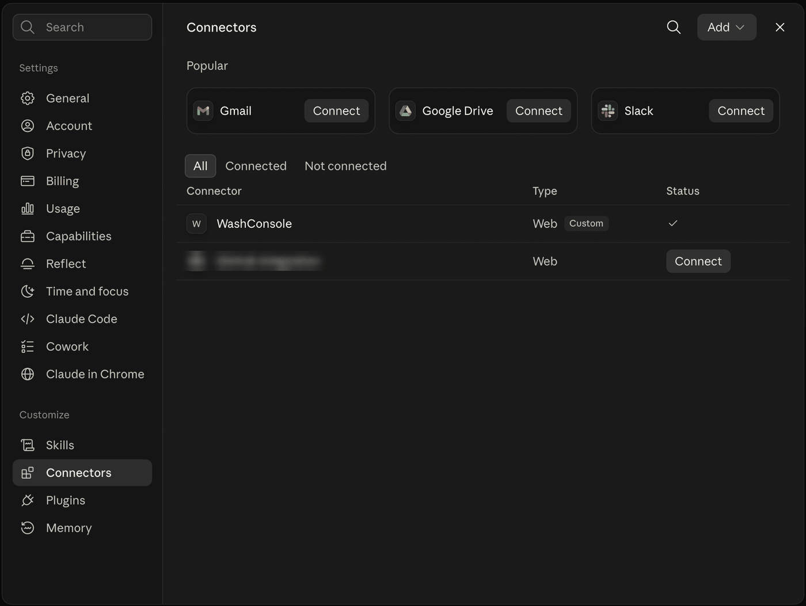806x606 pixels.
Task: Close the settings dialog
Action: tap(780, 27)
